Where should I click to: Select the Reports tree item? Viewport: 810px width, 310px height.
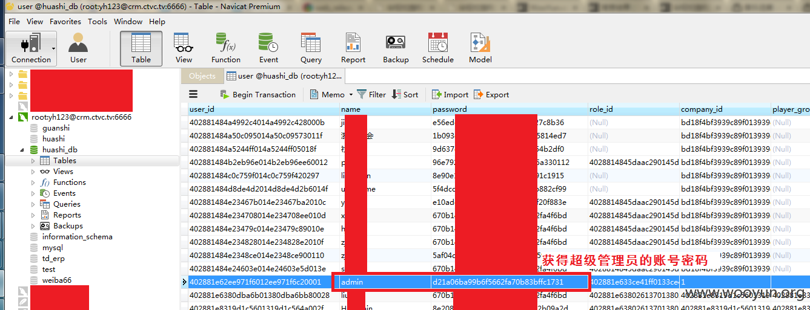click(x=67, y=215)
